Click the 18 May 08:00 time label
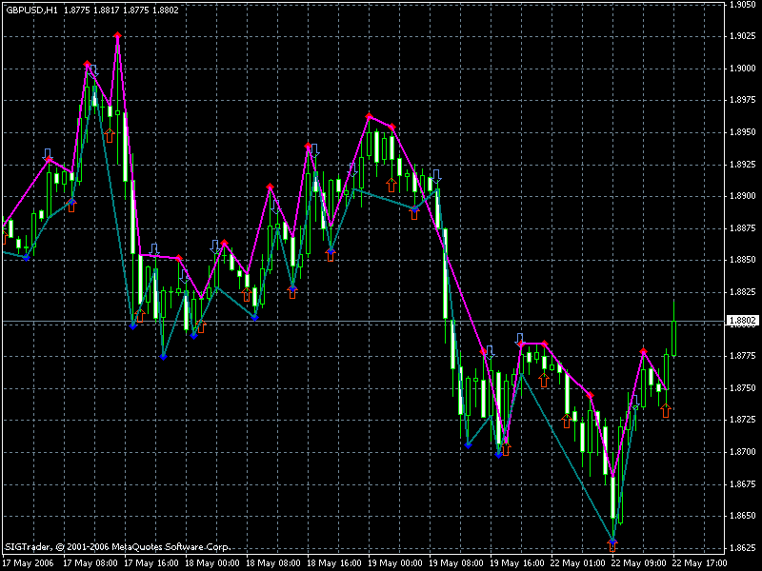The width and height of the screenshot is (762, 571). 273,563
